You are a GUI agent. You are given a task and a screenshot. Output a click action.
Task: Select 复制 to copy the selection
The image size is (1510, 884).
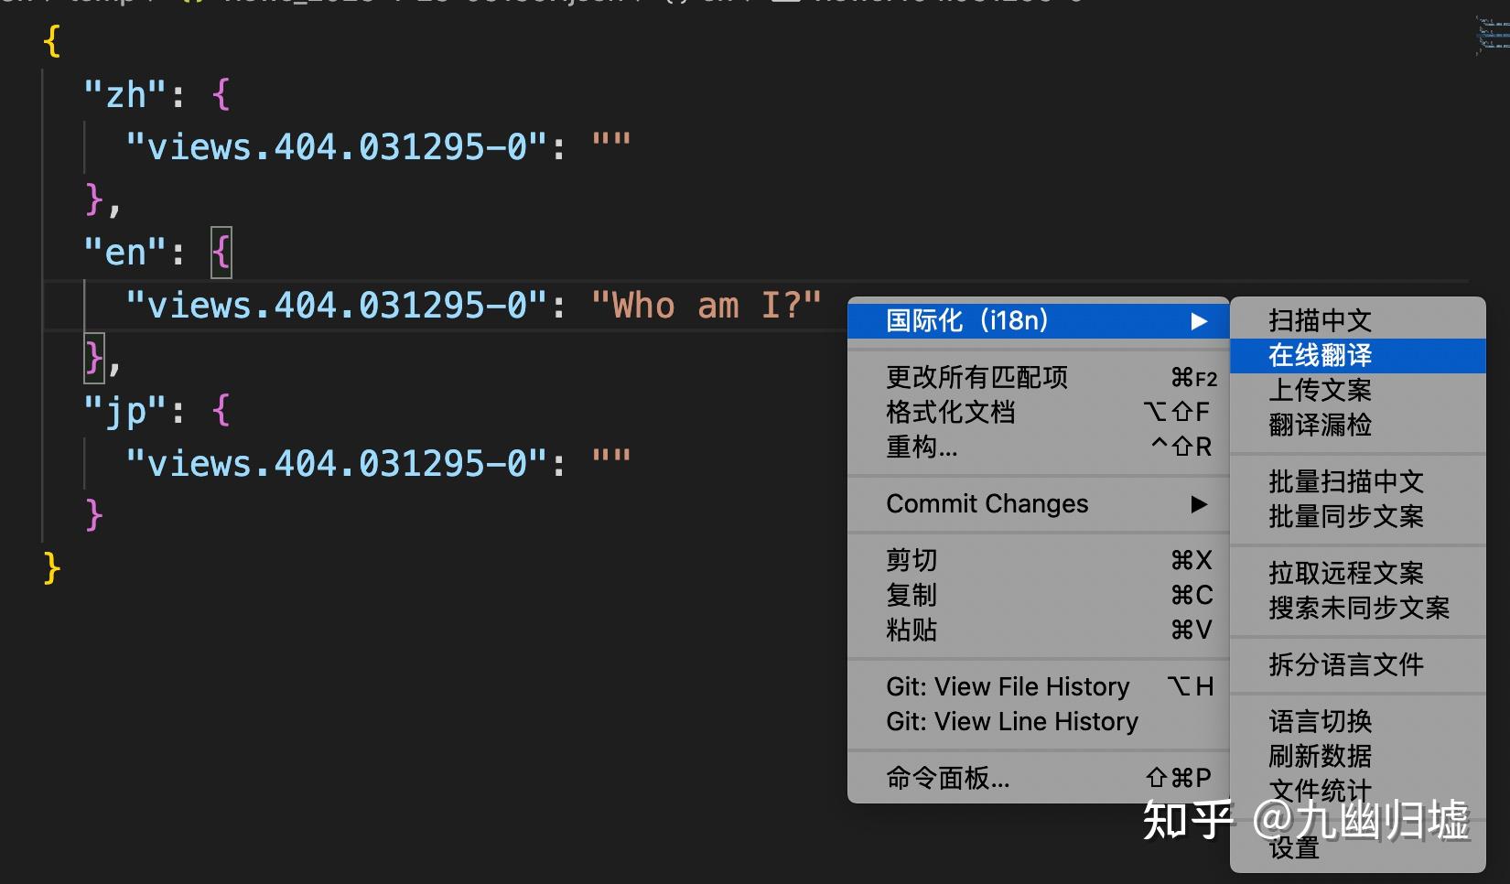click(911, 595)
